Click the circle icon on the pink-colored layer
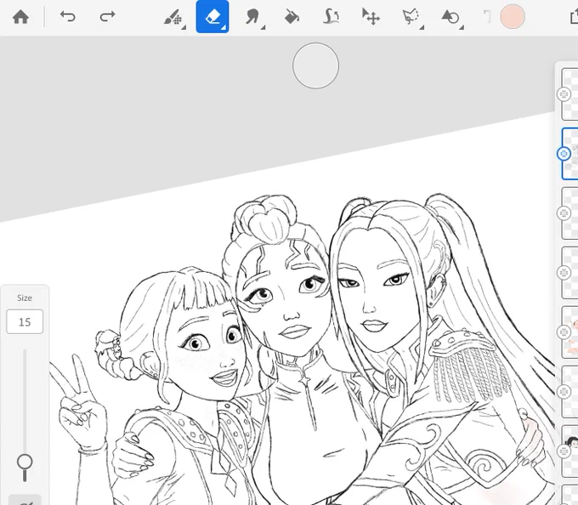The image size is (578, 505). pyautogui.click(x=564, y=332)
